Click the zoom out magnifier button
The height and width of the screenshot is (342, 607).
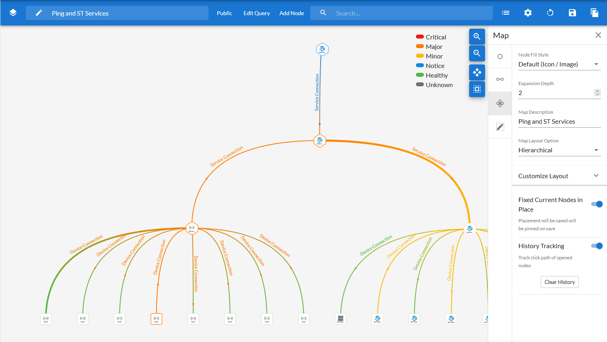click(477, 53)
